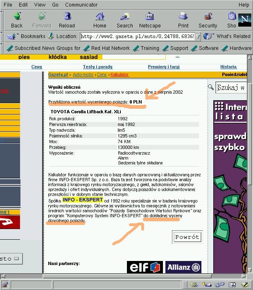Click the Support bookmark
253x290 pixels.
click(x=175, y=48)
